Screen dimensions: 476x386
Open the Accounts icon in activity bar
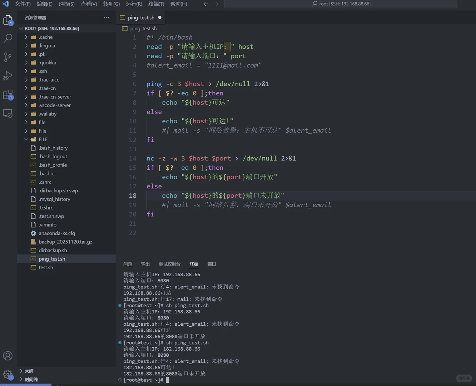(x=8, y=356)
